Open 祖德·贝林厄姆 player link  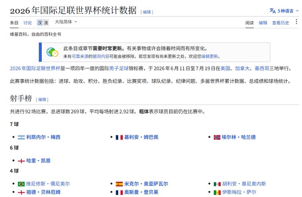(44, 192)
